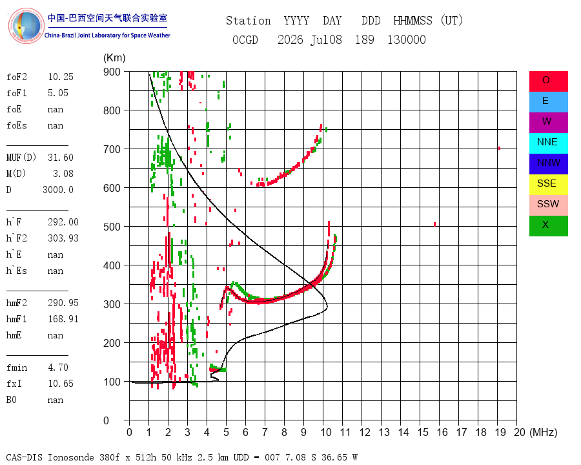Click the 10 MHz label on frequency axis

tap(326, 432)
